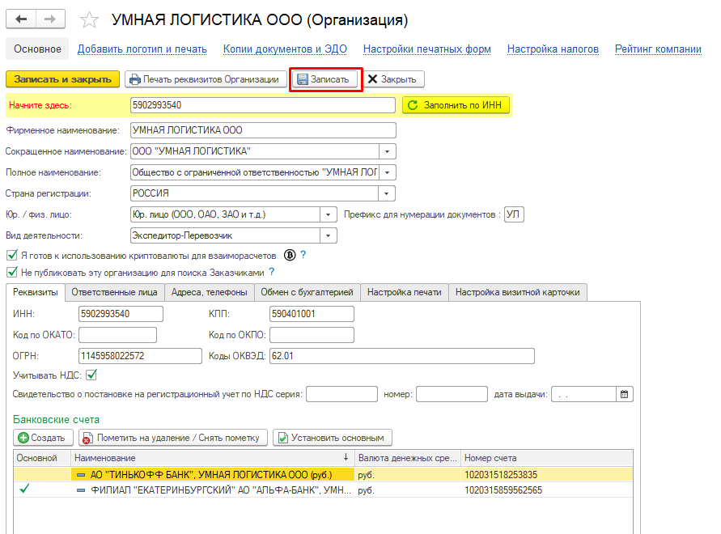This screenshot has width=721, height=534.
Task: Focus the Префикс для нумерации field
Action: [514, 214]
